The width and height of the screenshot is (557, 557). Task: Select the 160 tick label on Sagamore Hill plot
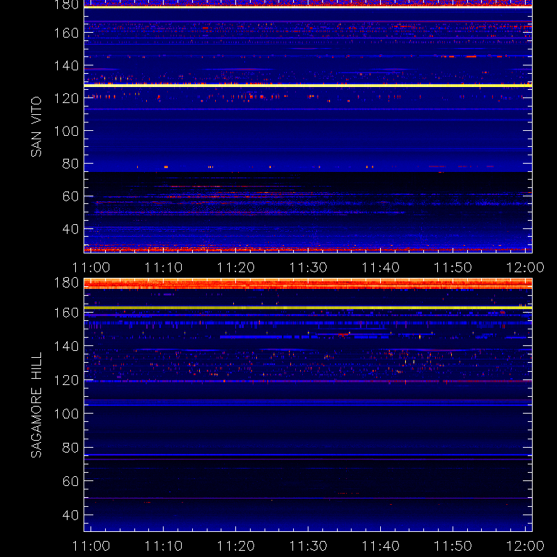pos(66,313)
